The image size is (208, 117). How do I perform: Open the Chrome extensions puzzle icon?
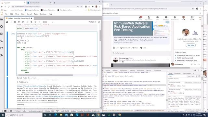[93, 6]
